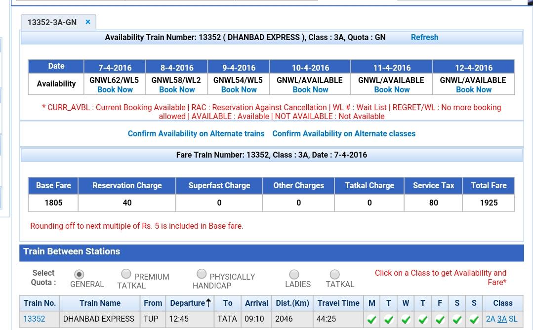
Task: Open train number 13352 link
Action: coord(34,319)
